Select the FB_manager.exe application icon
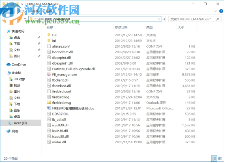The image size is (225, 163). [x=49, y=74]
